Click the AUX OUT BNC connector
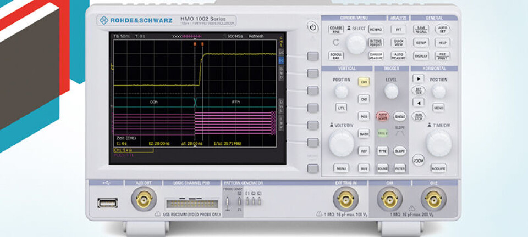 tap(144, 199)
